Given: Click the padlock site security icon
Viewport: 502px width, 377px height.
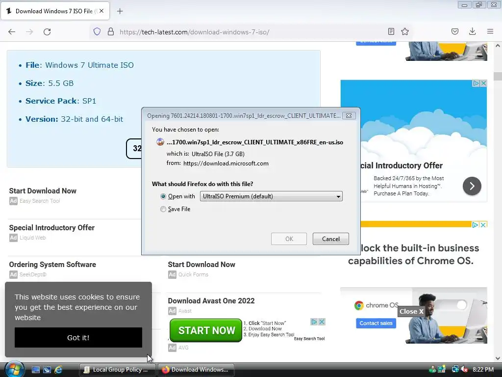Looking at the screenshot, I should [x=111, y=31].
